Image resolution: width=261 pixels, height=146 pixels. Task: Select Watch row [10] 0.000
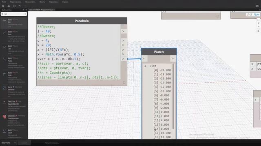pyautogui.click(x=161, y=112)
